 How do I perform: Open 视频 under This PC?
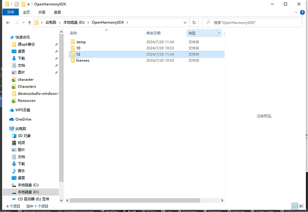[x=21, y=143]
